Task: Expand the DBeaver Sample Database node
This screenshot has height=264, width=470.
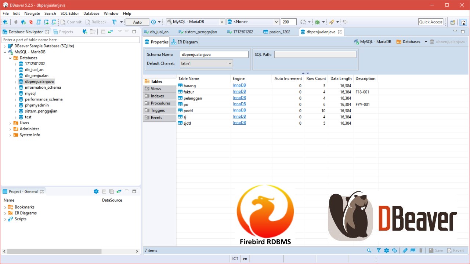Action: click(x=5, y=46)
